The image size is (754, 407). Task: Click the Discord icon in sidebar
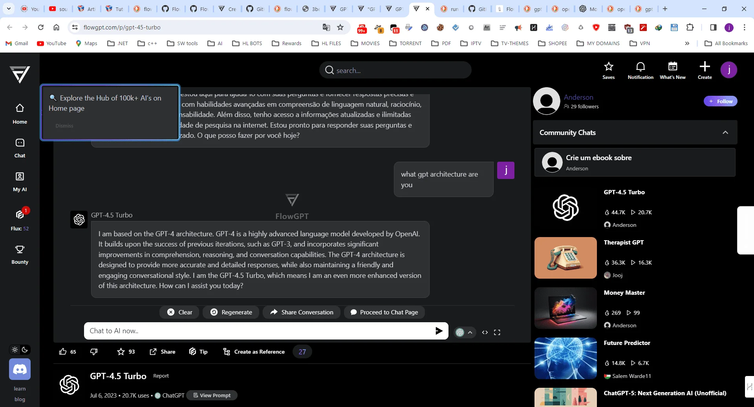point(20,369)
